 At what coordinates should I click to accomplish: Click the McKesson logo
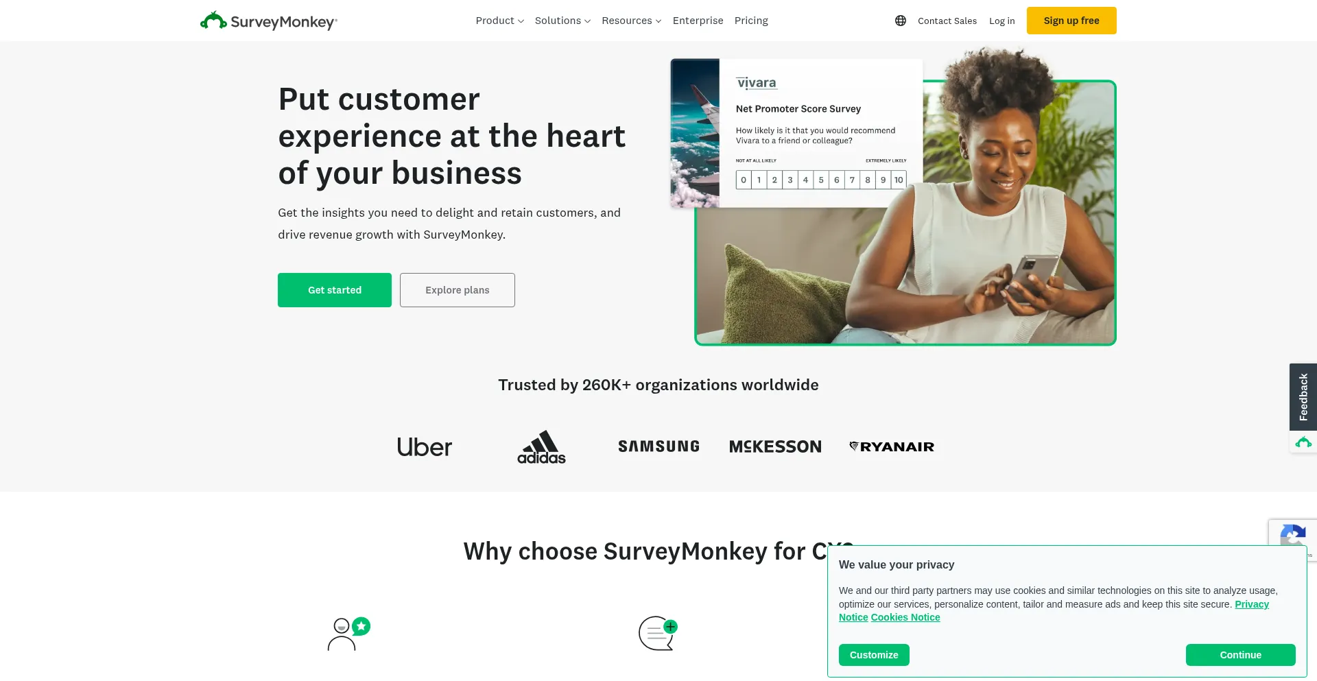[x=775, y=447]
